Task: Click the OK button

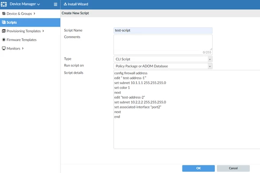Action: [198, 168]
